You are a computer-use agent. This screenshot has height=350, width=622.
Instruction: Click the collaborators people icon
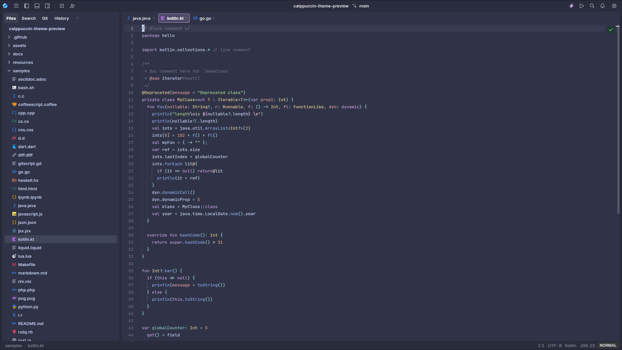click(x=72, y=6)
